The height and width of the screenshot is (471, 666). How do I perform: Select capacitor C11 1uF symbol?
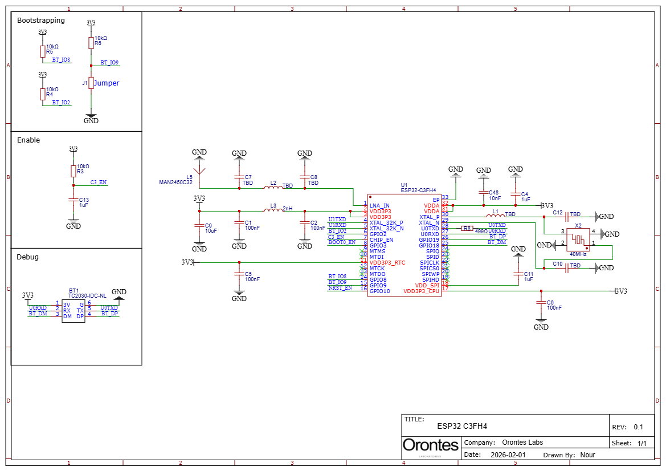(x=518, y=274)
